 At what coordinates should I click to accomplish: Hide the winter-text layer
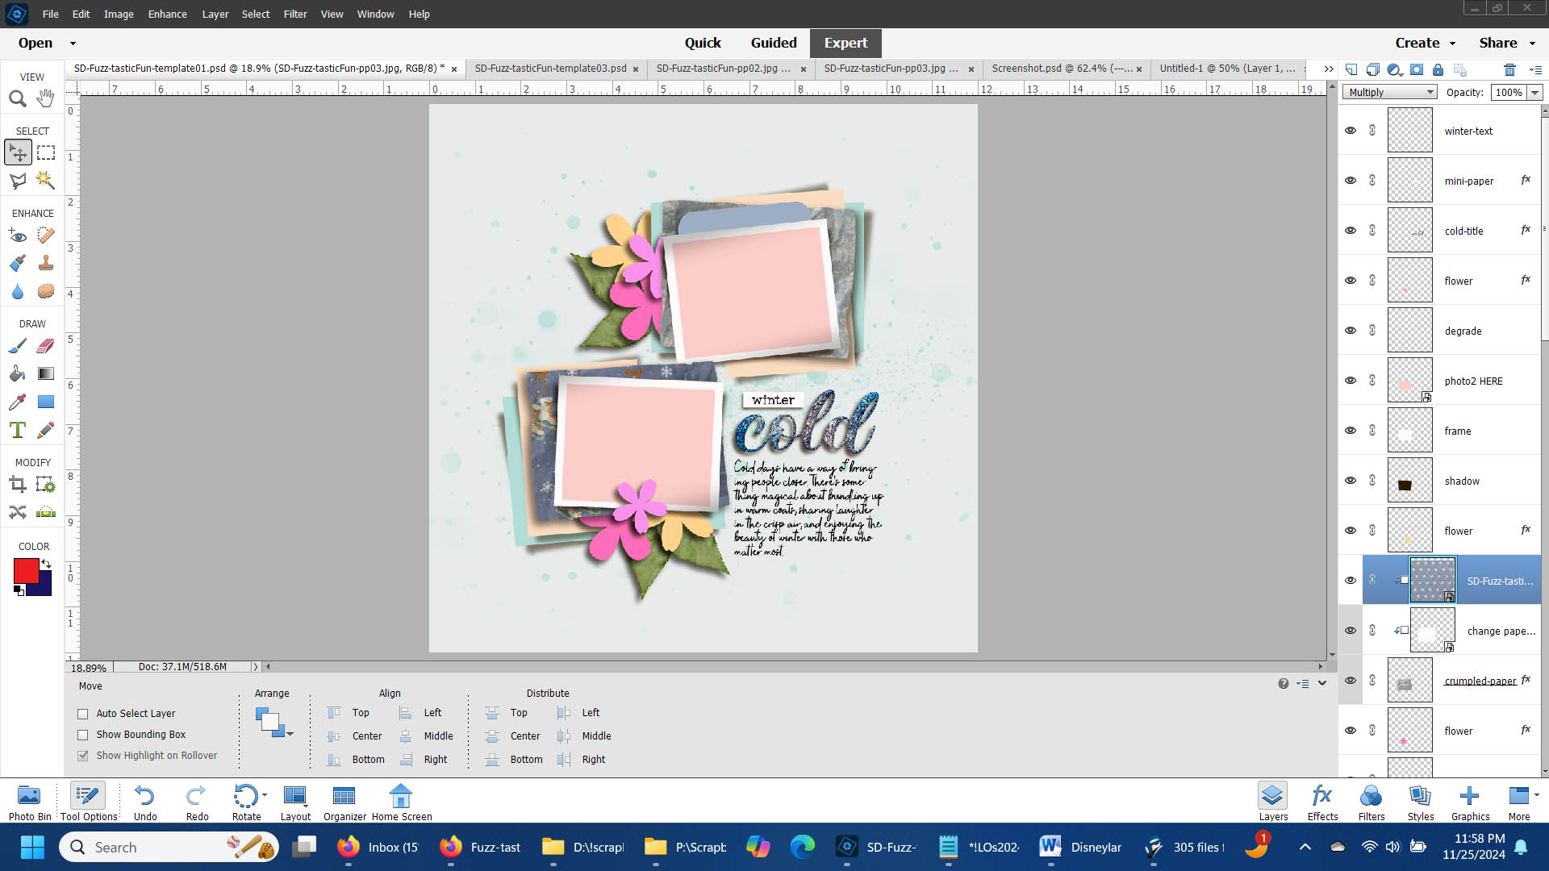1351,131
